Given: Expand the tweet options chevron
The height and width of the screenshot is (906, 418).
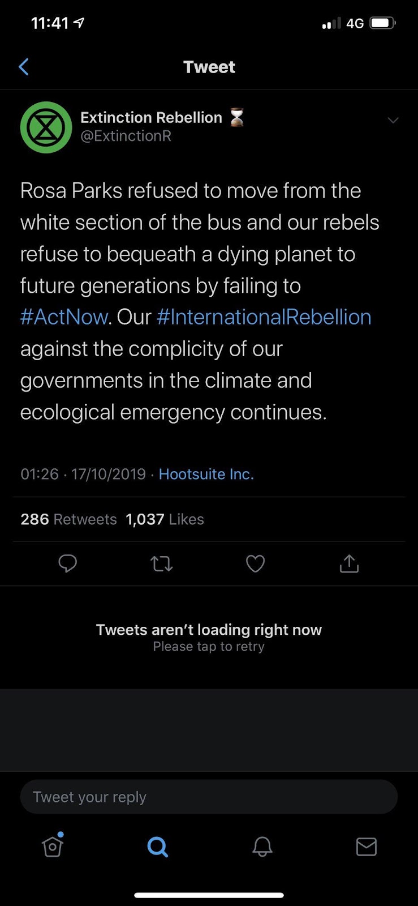Looking at the screenshot, I should pyautogui.click(x=393, y=120).
